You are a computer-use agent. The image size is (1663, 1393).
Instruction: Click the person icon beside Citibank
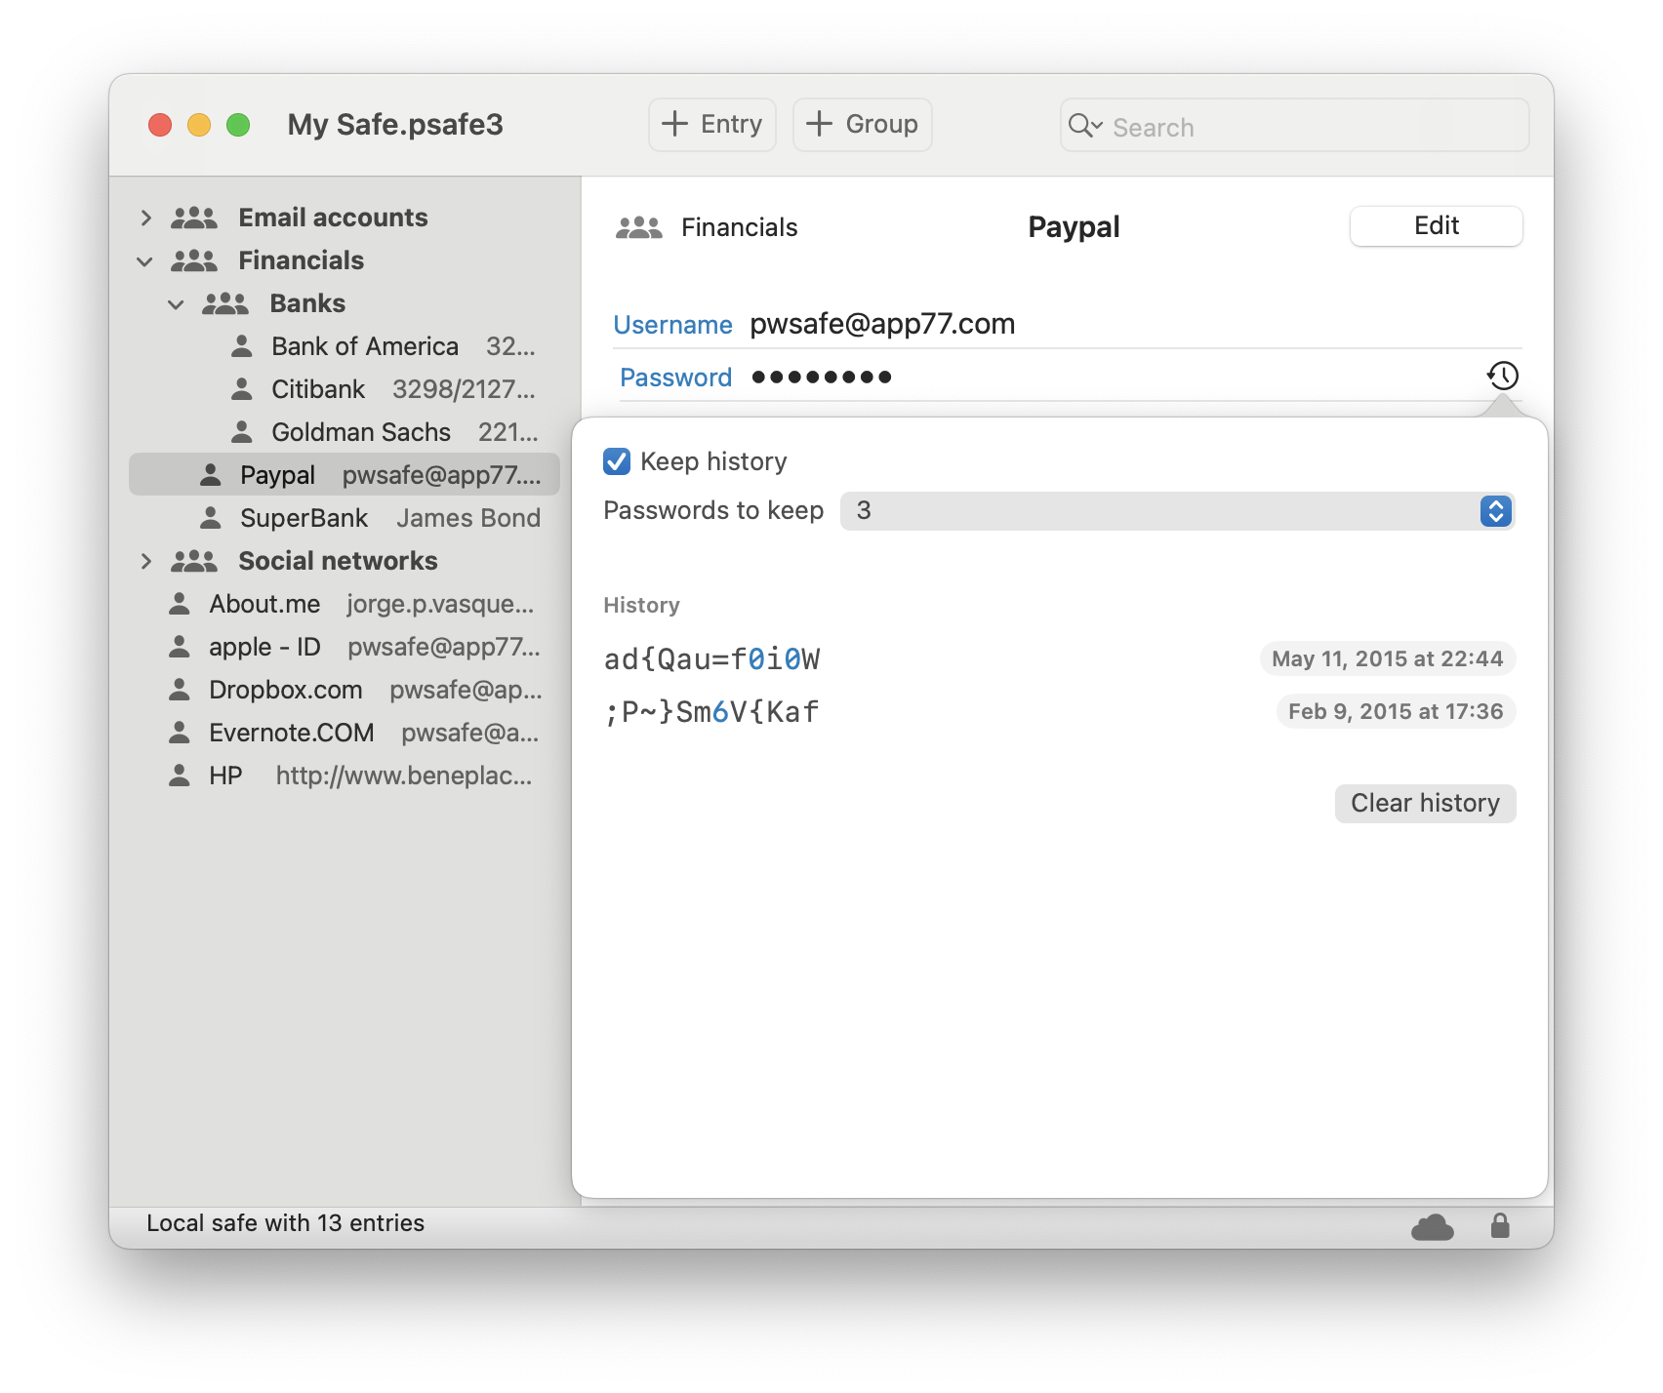point(242,388)
